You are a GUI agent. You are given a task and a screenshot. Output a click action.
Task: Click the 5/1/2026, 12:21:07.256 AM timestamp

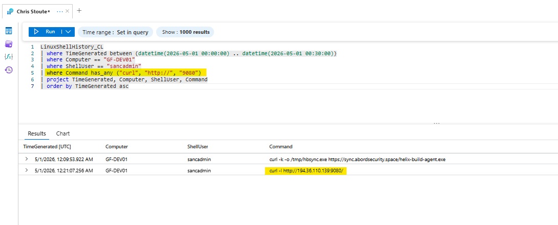pyautogui.click(x=64, y=171)
